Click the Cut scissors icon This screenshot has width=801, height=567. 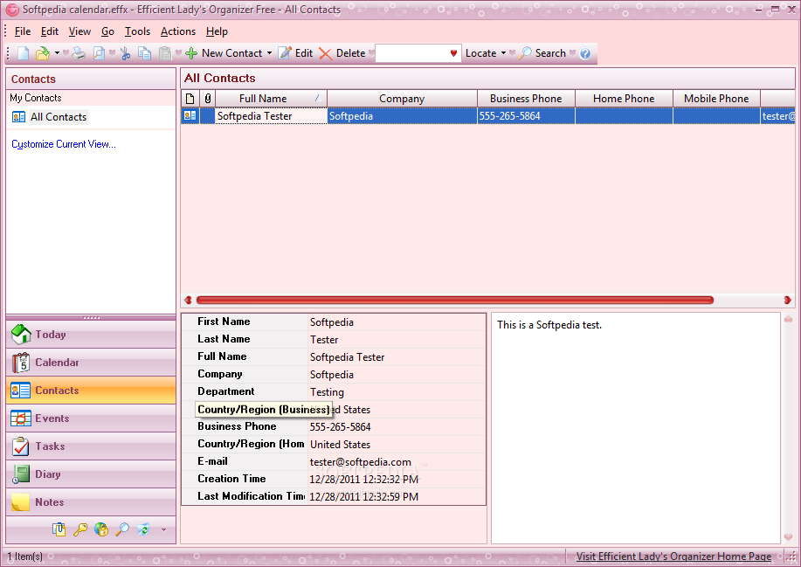pyautogui.click(x=126, y=53)
